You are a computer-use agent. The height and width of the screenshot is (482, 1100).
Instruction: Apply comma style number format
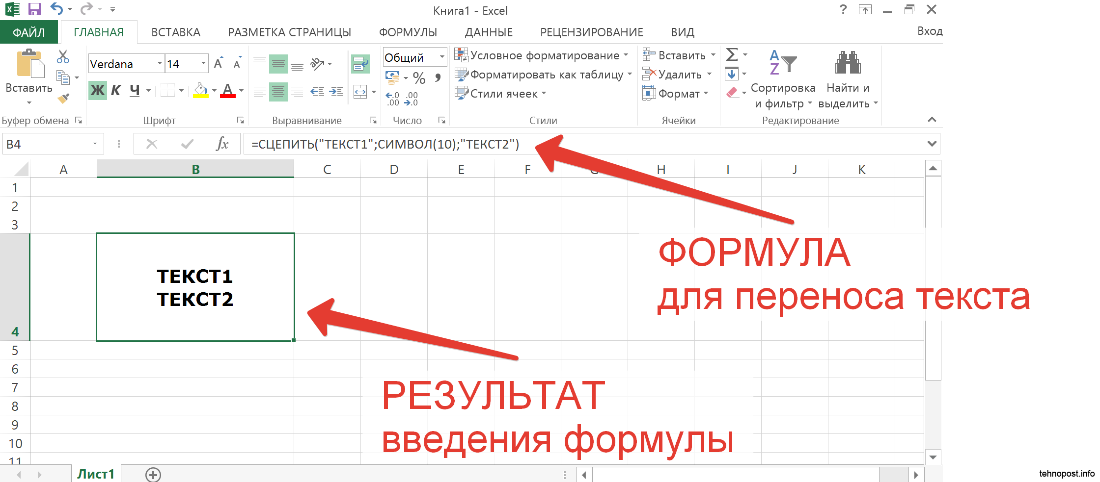point(438,77)
